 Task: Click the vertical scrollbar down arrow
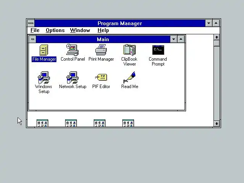(x=217, y=124)
